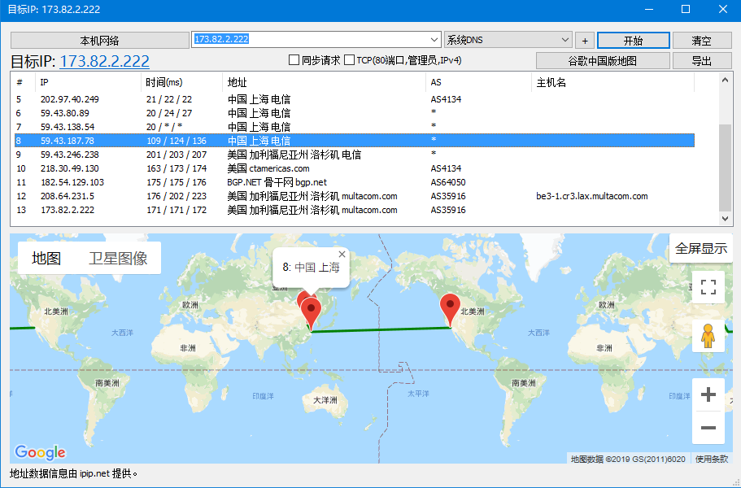Zoom in the map with plus icon
Screen dimensions: 741x488
point(708,394)
